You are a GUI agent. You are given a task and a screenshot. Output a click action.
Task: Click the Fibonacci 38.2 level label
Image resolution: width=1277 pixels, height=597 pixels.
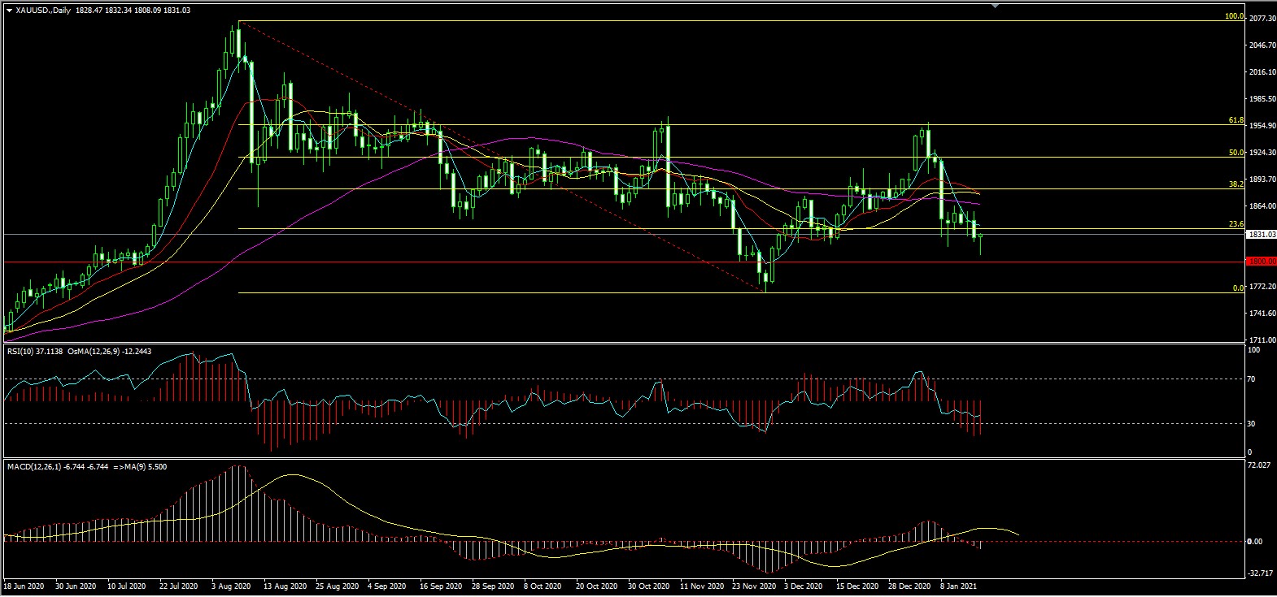pyautogui.click(x=1236, y=184)
